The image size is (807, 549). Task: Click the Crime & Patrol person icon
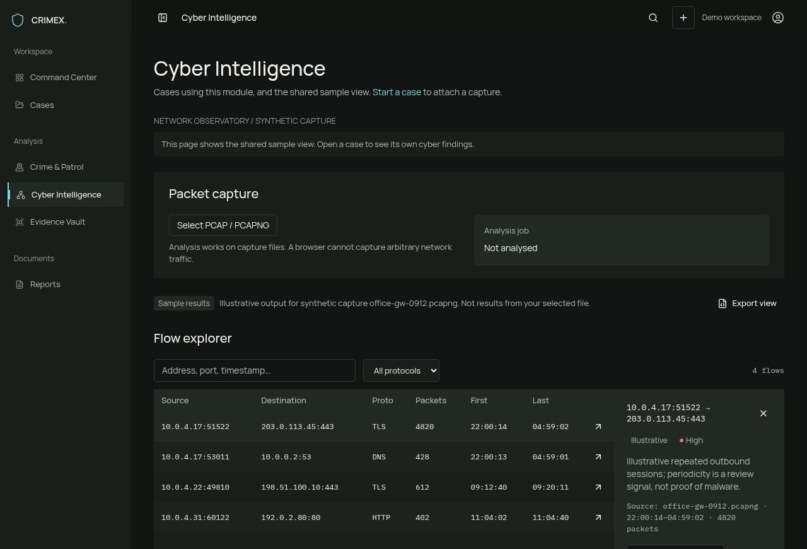pos(20,167)
